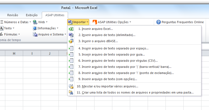Select column I header
The height and width of the screenshot is (110, 209).
tap(32, 54)
